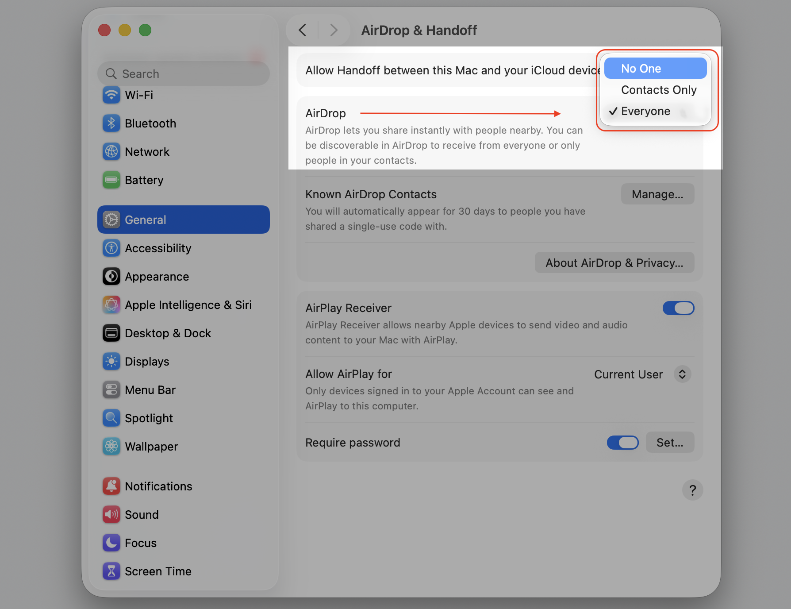
Task: Select the Wallpaper label
Action: tap(151, 447)
